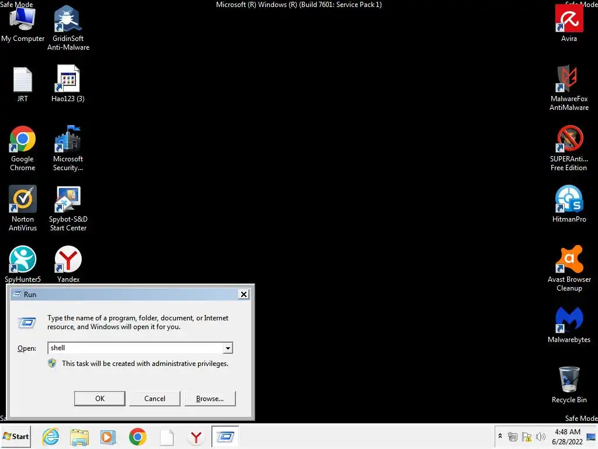
Task: Launch Avira desktop shortcut
Action: (569, 23)
